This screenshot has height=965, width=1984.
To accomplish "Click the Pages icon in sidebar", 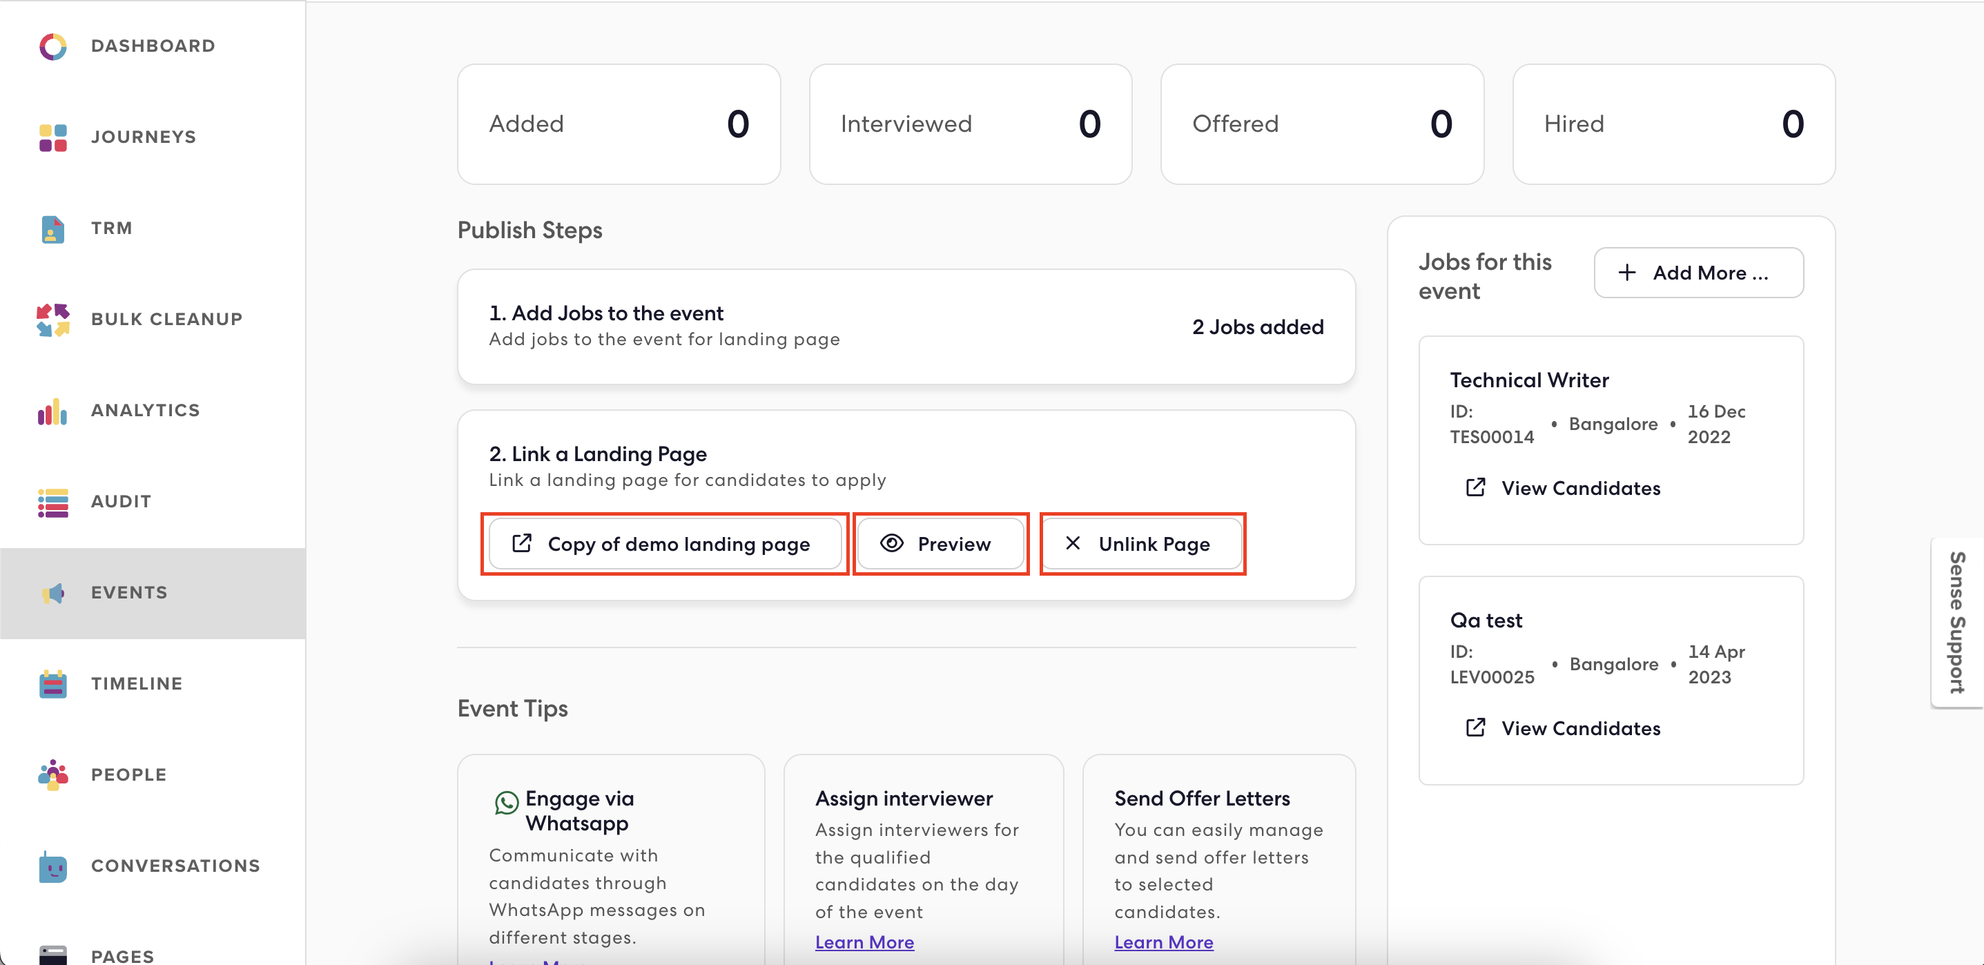I will click(x=52, y=955).
